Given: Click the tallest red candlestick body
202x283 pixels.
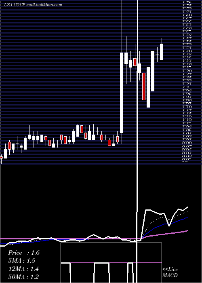Looking at the screenshot, I should coord(144,87).
